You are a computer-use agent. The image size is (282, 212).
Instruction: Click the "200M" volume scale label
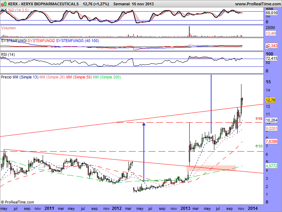[x=270, y=28]
